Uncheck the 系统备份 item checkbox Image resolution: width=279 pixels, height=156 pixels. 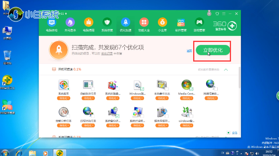118,116
